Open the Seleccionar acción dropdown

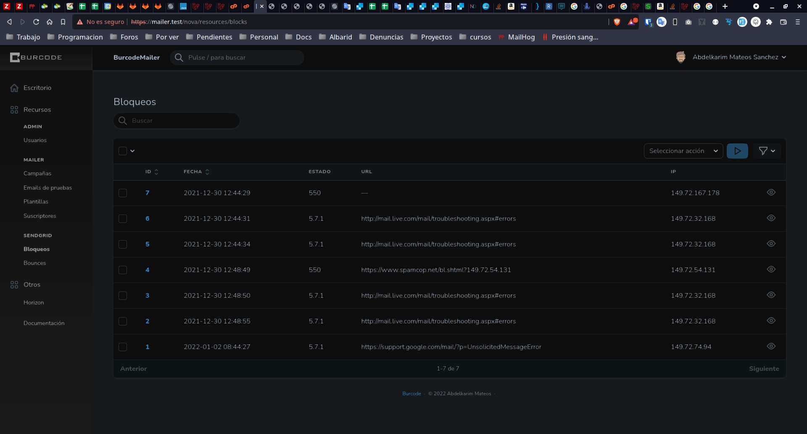683,151
